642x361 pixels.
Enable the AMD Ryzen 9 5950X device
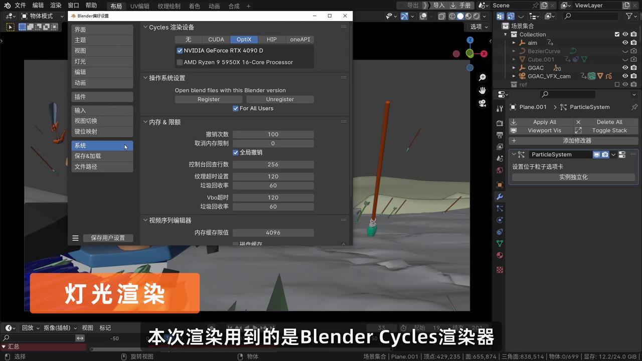click(x=180, y=62)
